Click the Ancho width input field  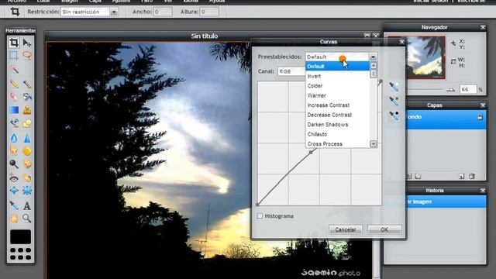click(163, 12)
